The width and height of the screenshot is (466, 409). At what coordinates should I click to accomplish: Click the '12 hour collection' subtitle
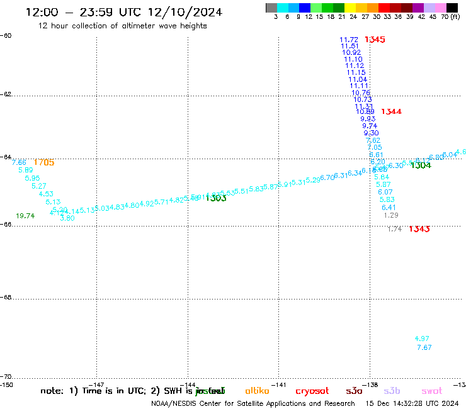(122, 26)
